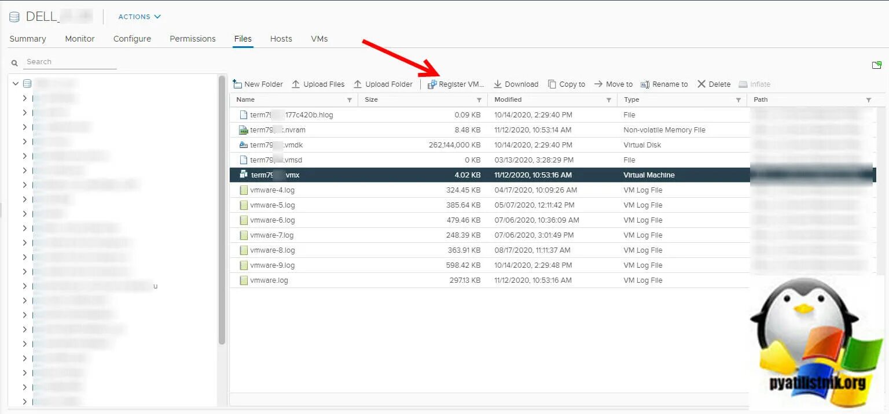Click the 03/13/2020, 3:28:29 PM date cell

point(534,160)
